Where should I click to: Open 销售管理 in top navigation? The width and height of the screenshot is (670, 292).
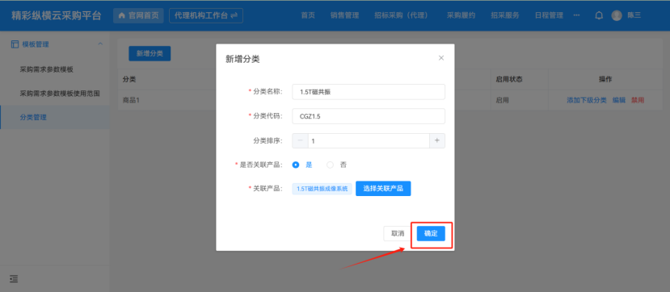344,16
